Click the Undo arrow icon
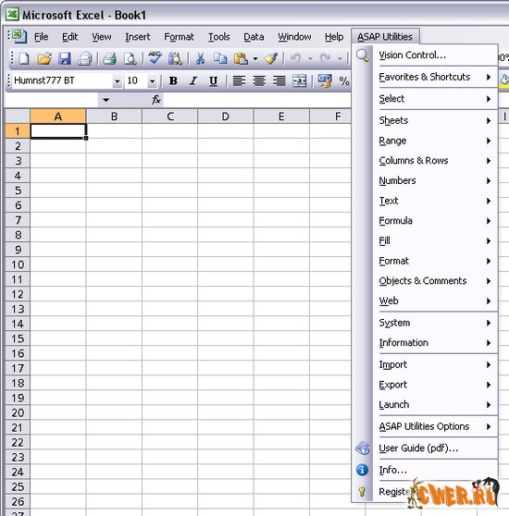This screenshot has width=509, height=516. (295, 59)
